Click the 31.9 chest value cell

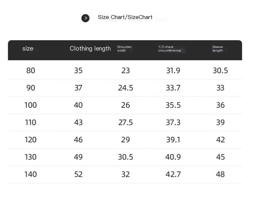coord(173,71)
